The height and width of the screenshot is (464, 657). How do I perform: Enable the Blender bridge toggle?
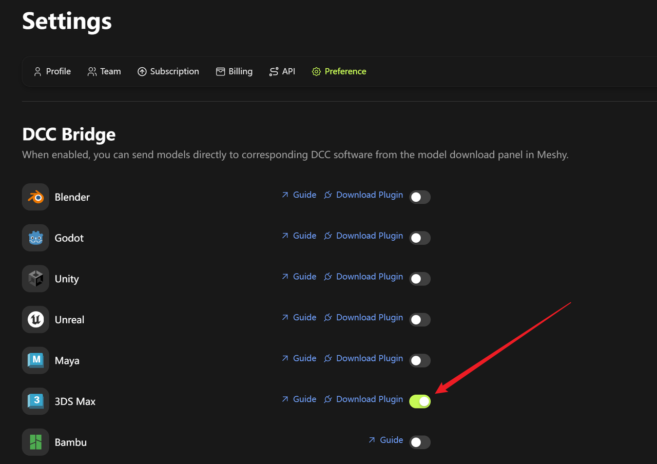(x=420, y=197)
